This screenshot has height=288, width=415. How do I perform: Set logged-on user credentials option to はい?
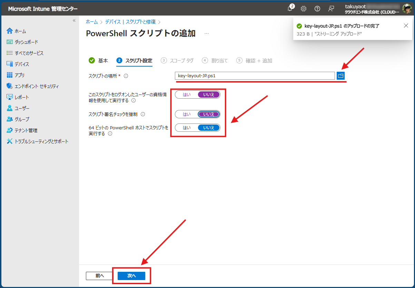click(x=187, y=95)
